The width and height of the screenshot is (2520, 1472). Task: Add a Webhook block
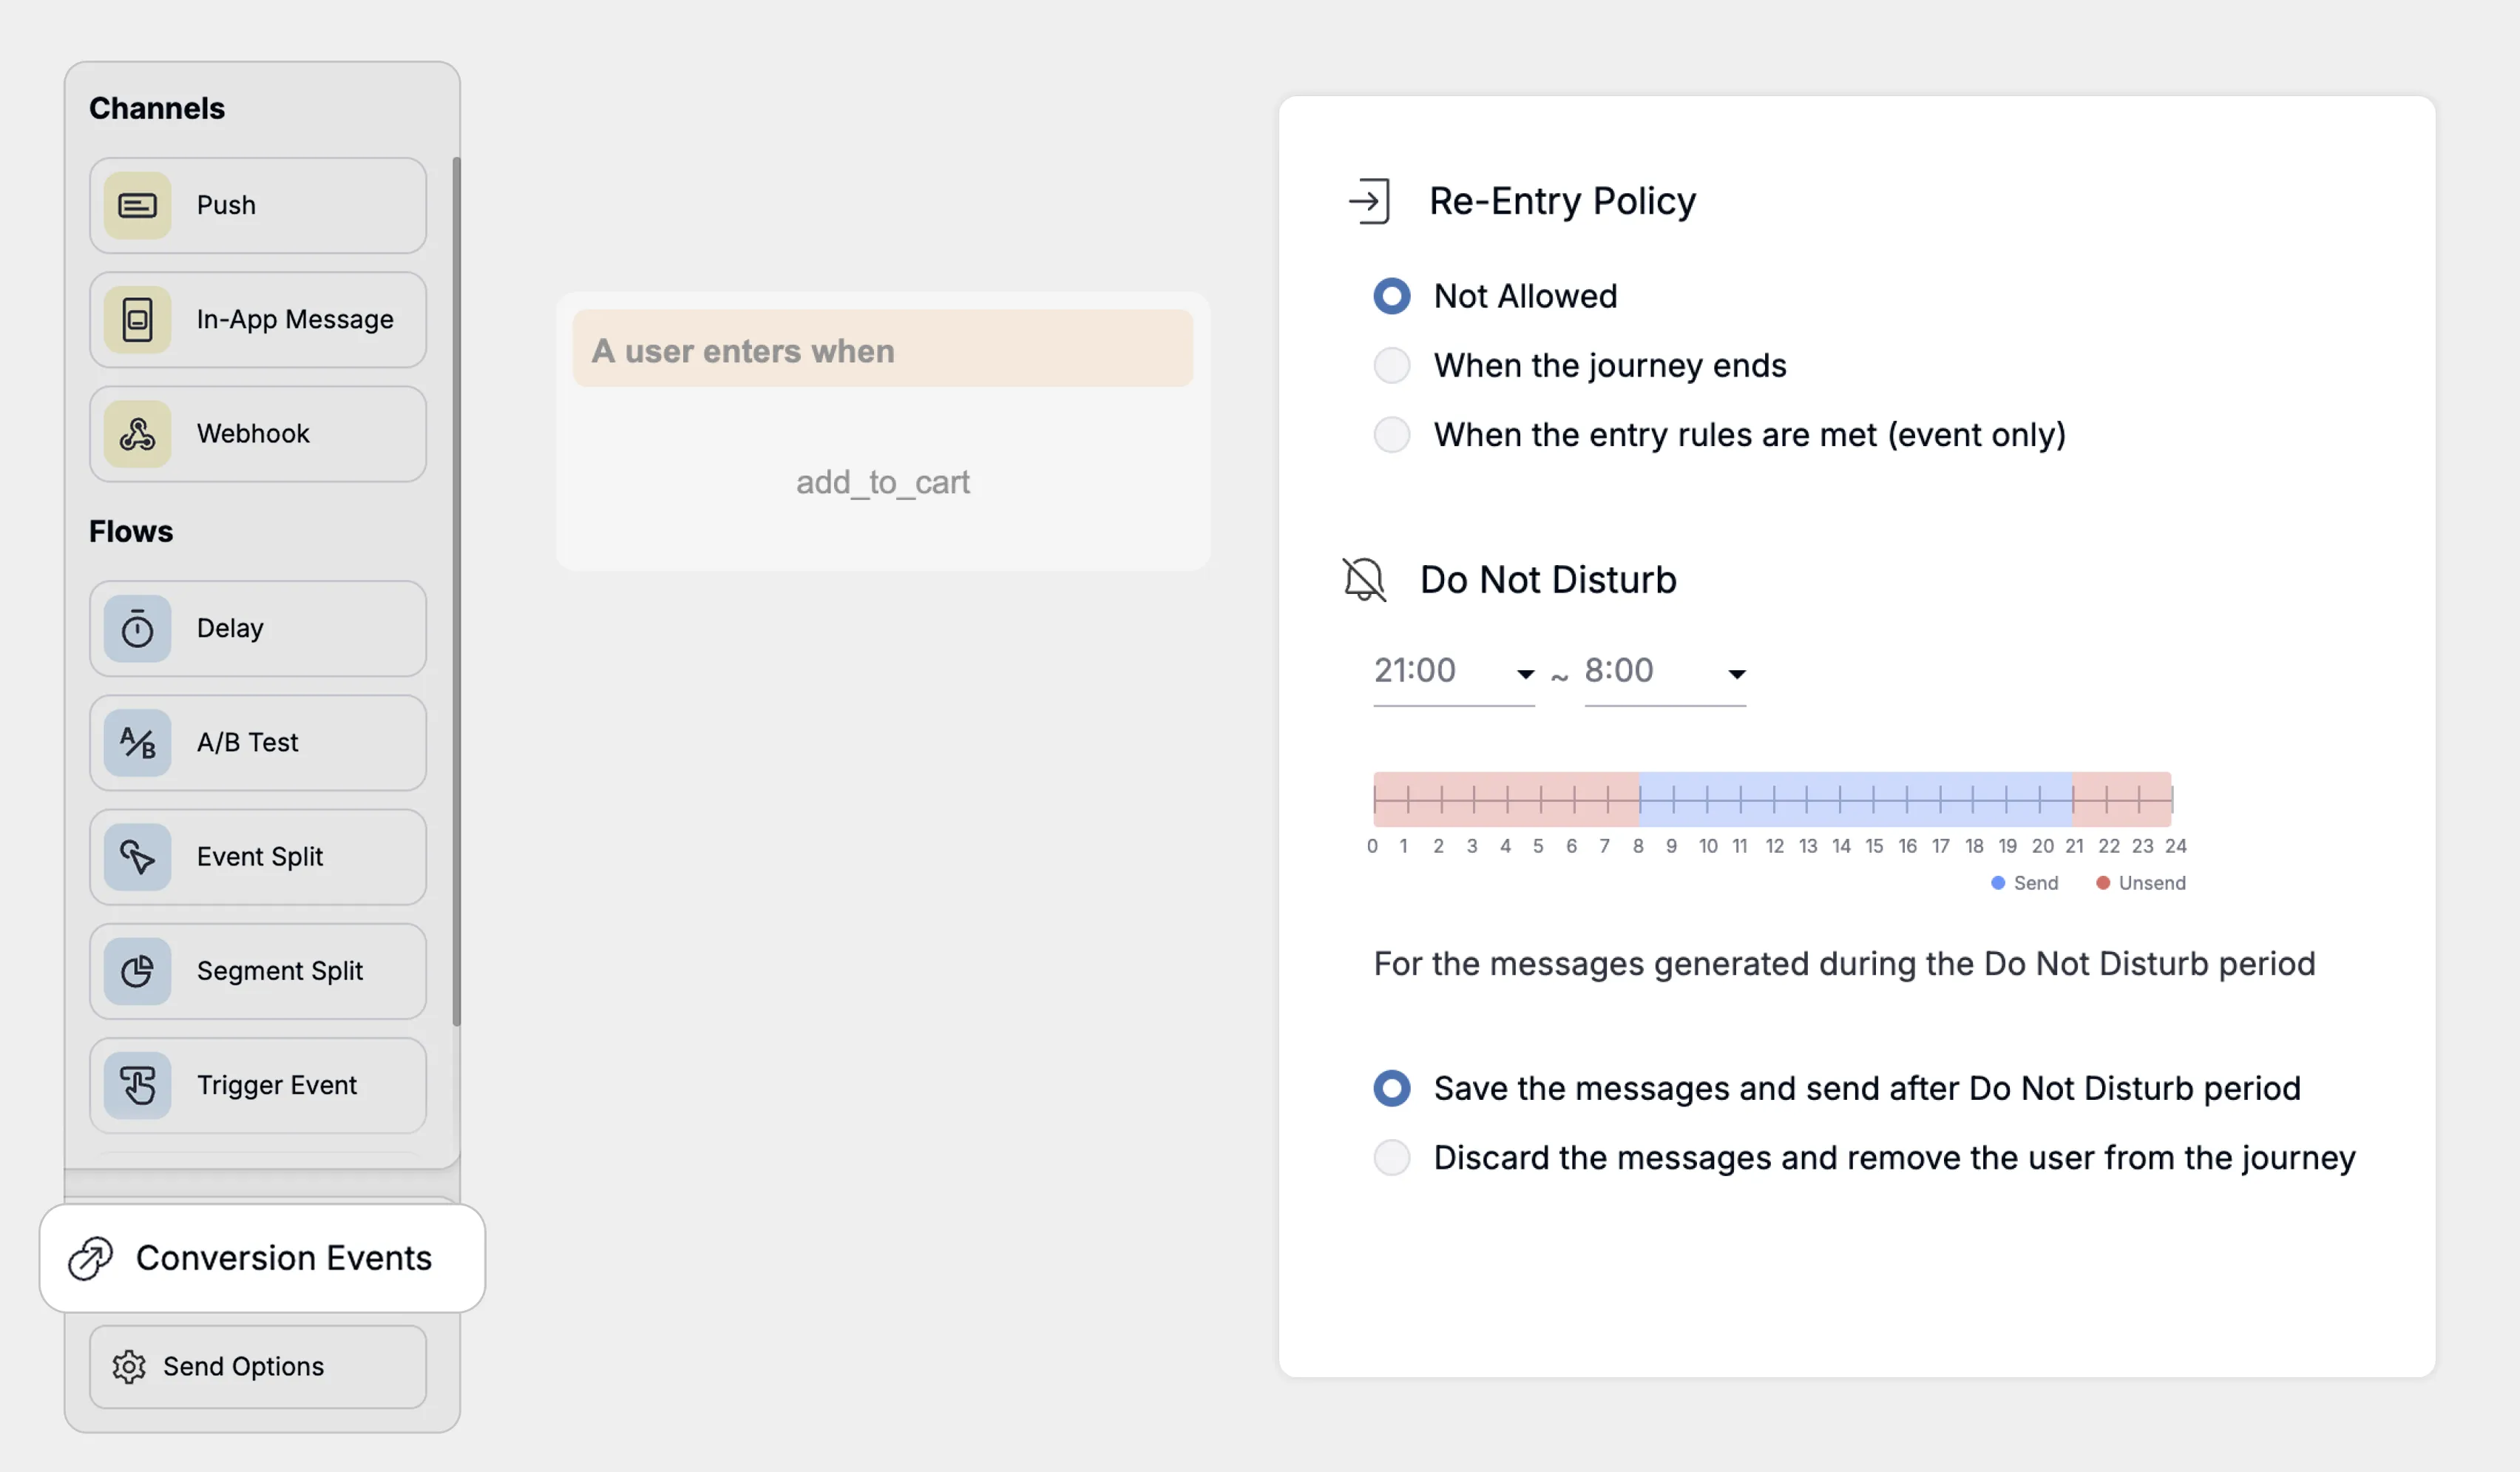[258, 433]
